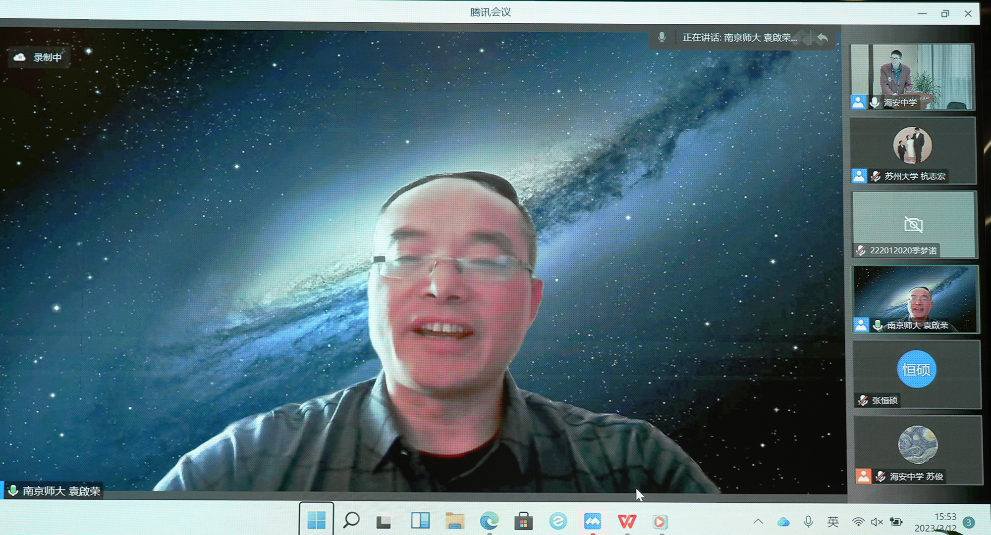Open WPS Office from the taskbar
The height and width of the screenshot is (535, 991).
pyautogui.click(x=627, y=521)
